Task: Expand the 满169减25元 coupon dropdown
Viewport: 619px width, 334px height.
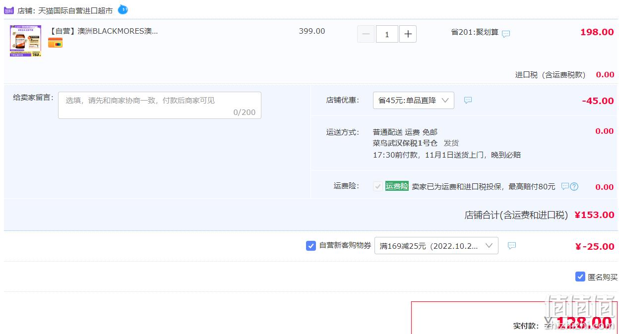Action: [436, 245]
